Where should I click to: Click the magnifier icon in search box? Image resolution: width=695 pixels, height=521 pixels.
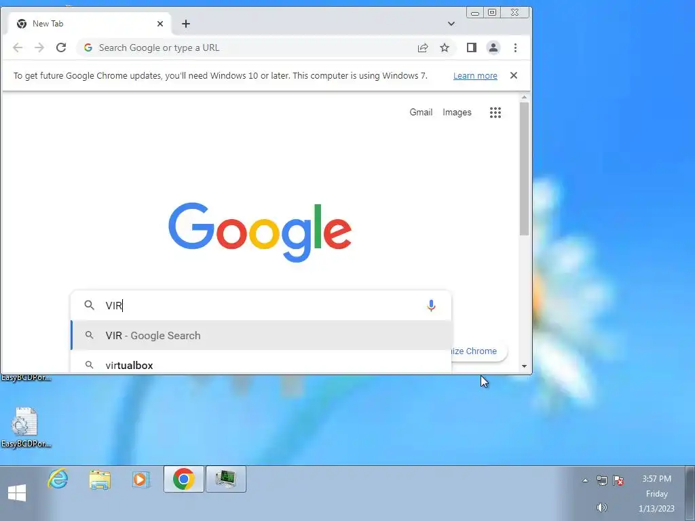coord(89,305)
